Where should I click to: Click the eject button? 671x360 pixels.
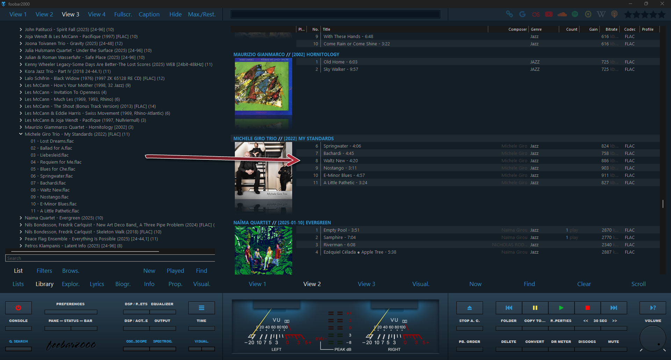(470, 308)
